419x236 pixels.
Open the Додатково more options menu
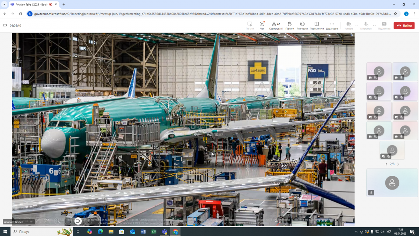332,25
